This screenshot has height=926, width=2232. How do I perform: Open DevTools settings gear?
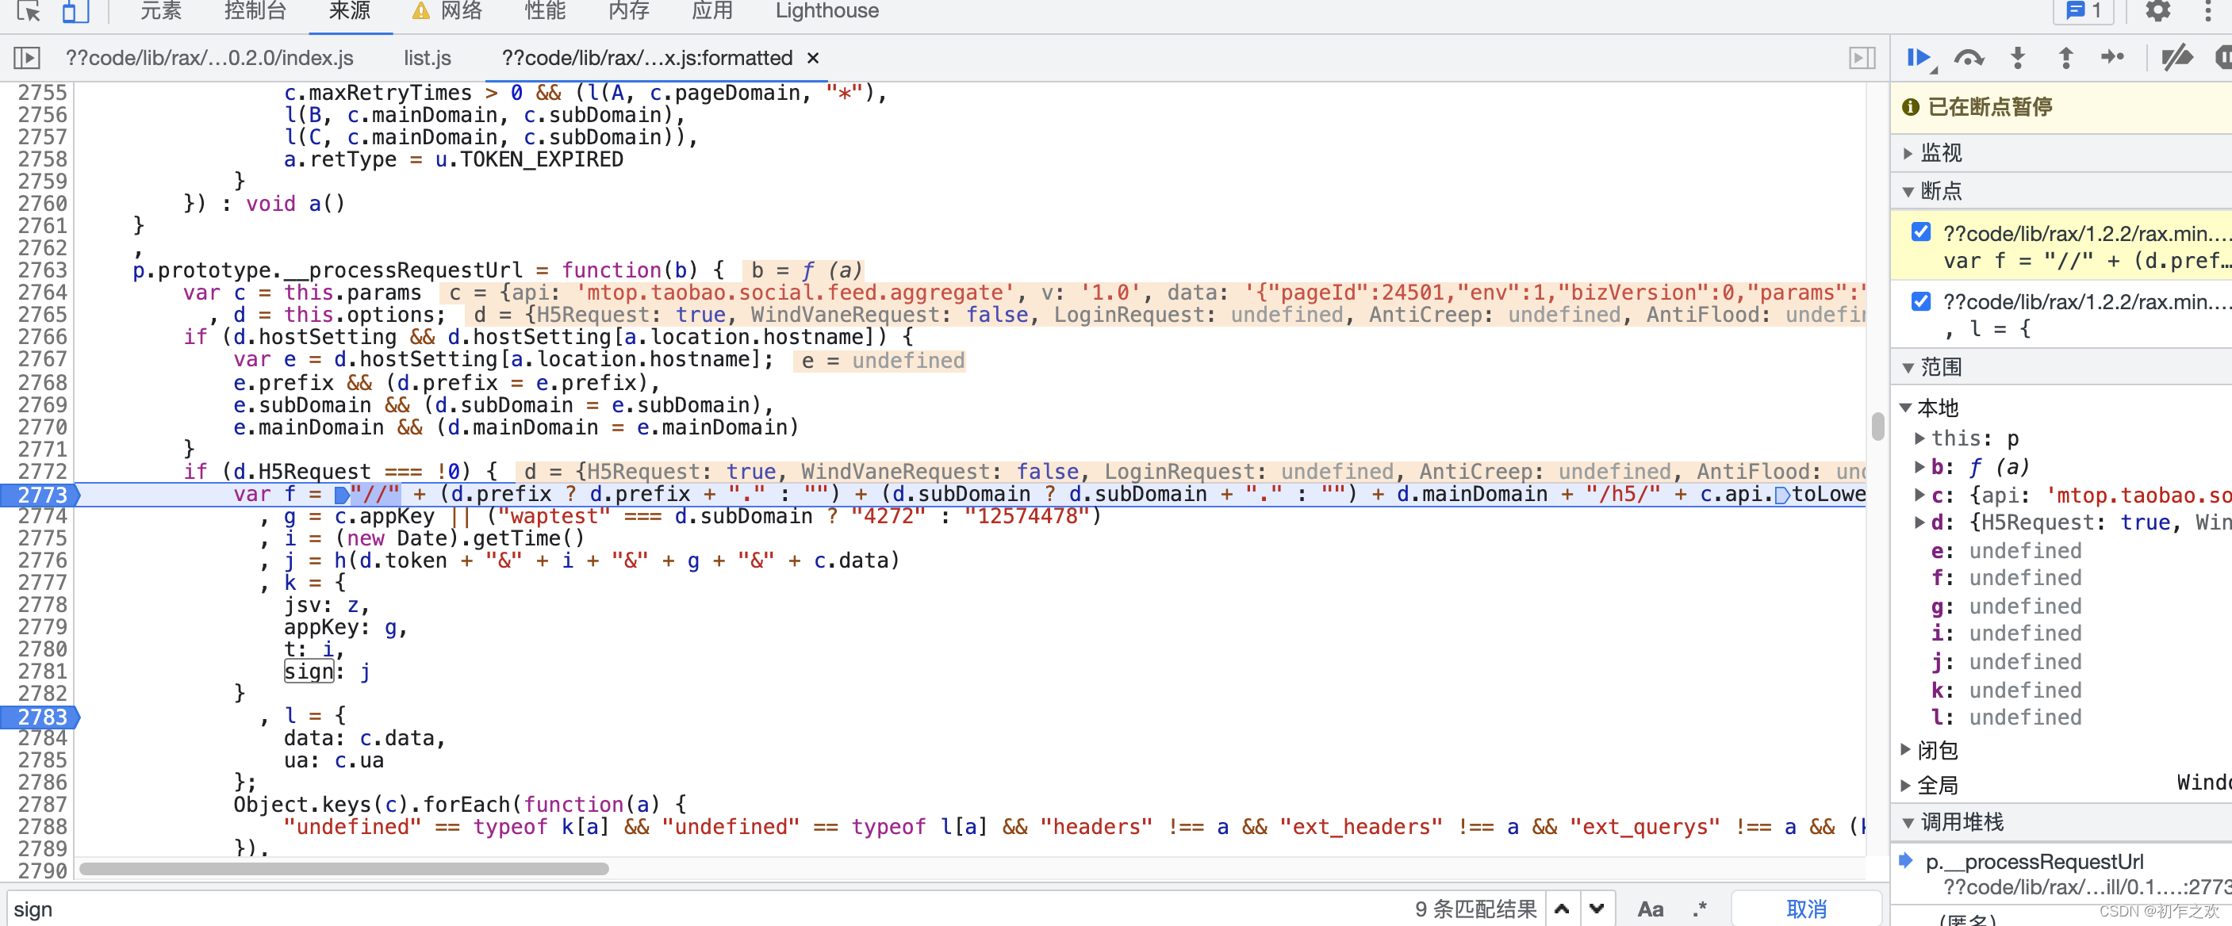2157,11
